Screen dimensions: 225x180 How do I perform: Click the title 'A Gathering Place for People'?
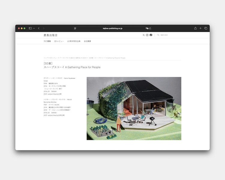point(83,67)
